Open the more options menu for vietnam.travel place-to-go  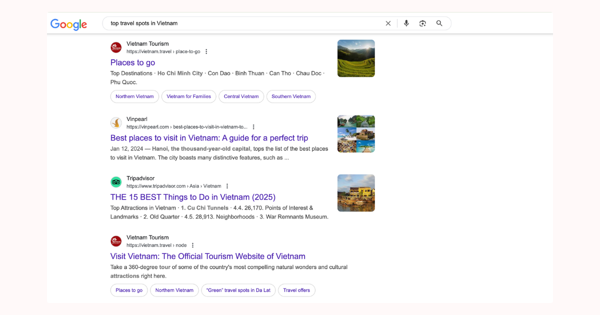206,51
